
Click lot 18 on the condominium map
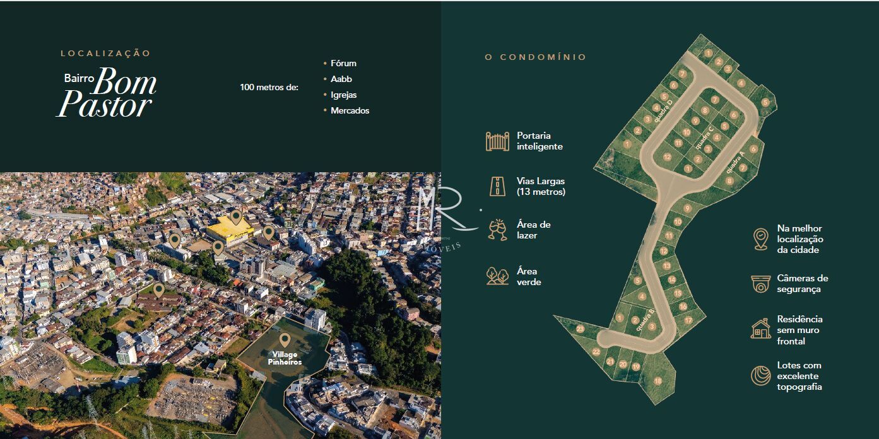(x=658, y=380)
